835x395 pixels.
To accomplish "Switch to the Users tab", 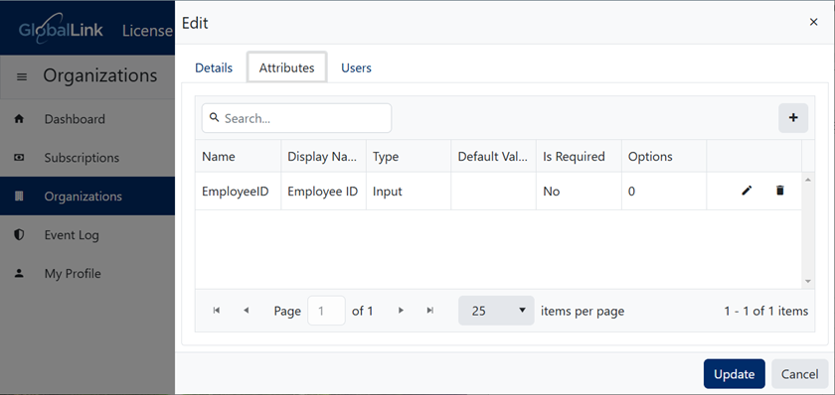I will coord(356,68).
